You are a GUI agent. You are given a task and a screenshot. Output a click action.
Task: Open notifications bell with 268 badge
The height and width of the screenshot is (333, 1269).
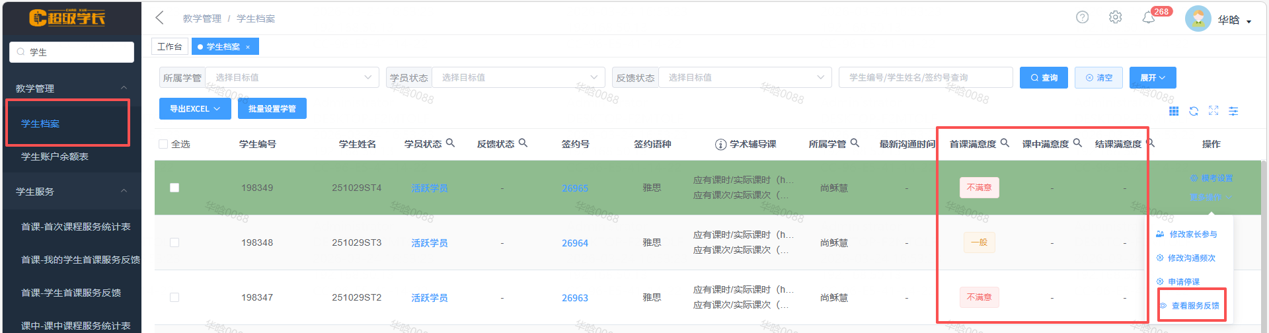click(x=1149, y=18)
